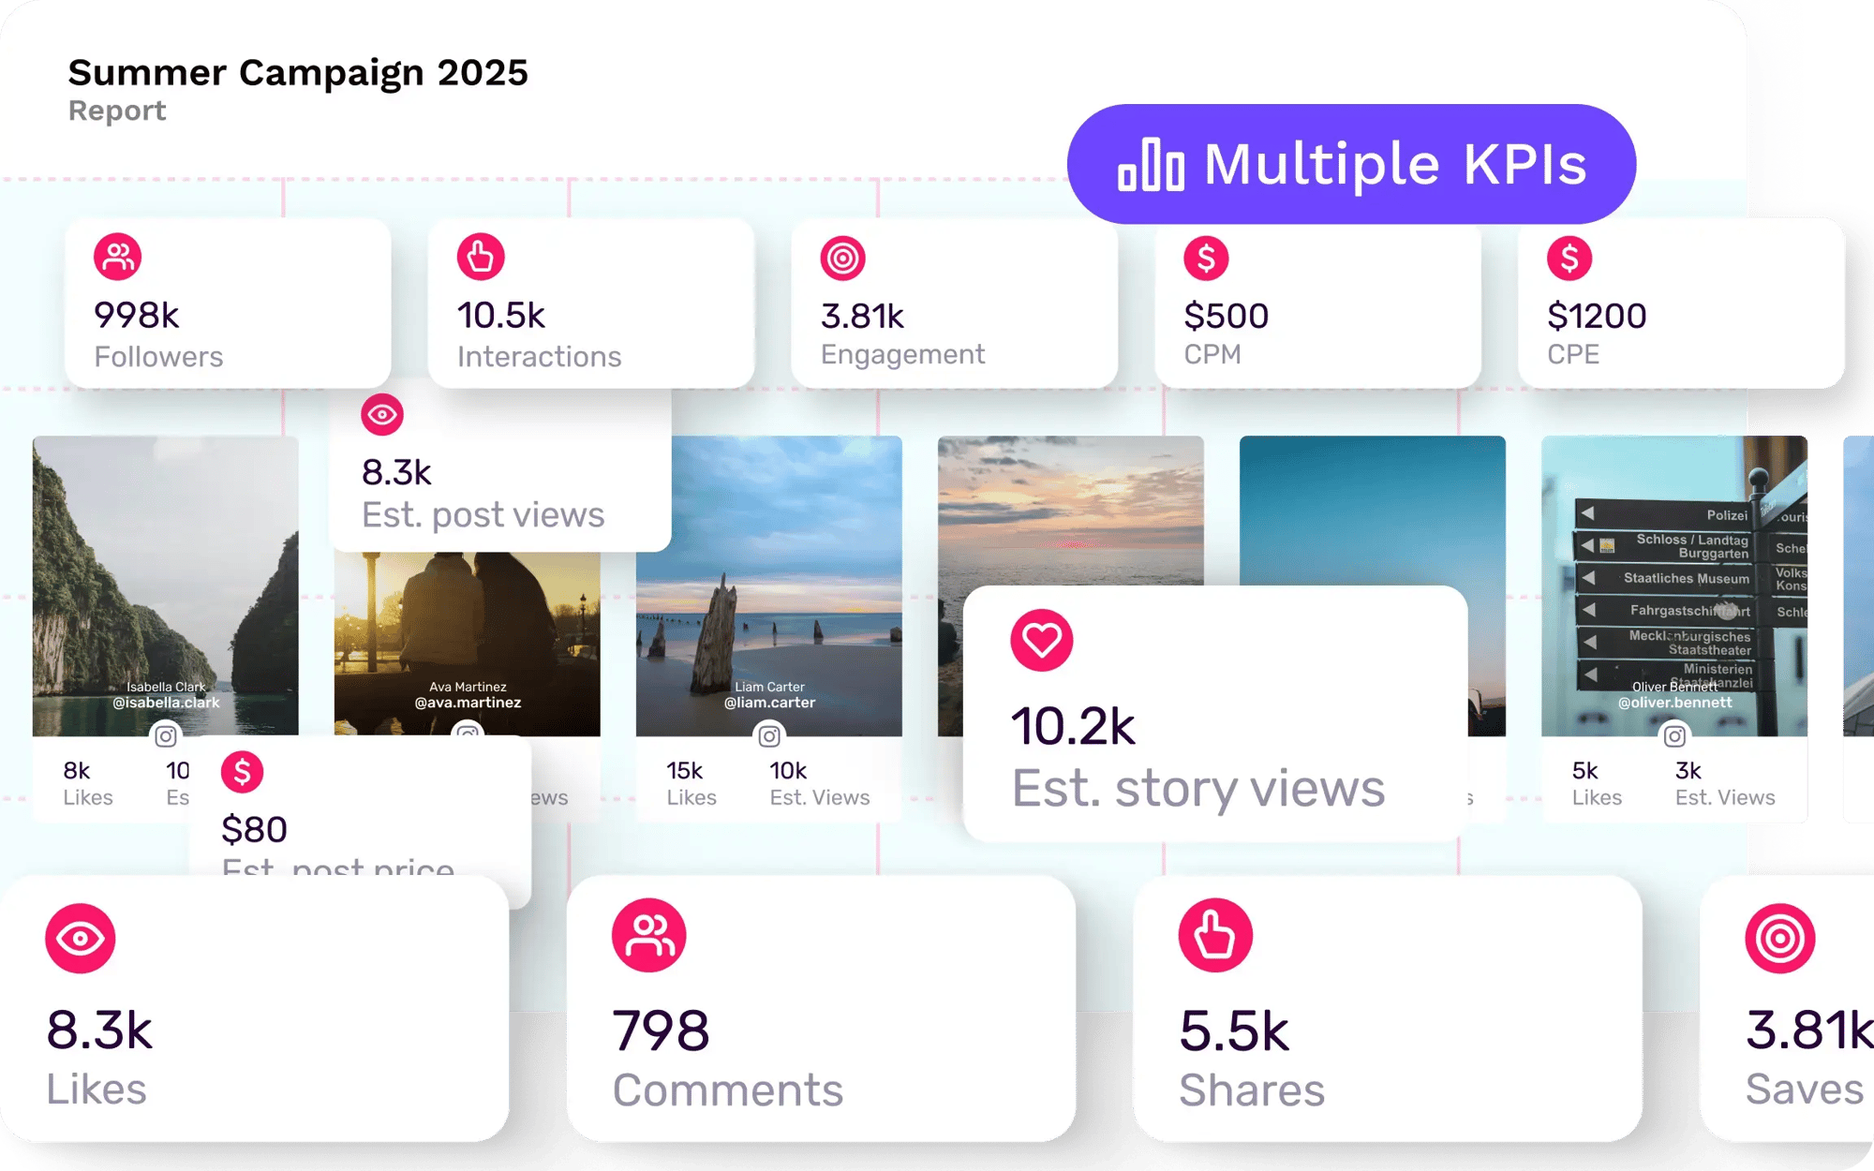Viewport: 1874px width, 1171px height.
Task: Click 3k Est. Views under Oliver Bennett
Action: [x=1725, y=783]
